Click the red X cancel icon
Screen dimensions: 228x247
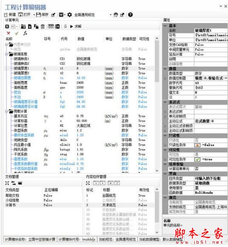9,33
